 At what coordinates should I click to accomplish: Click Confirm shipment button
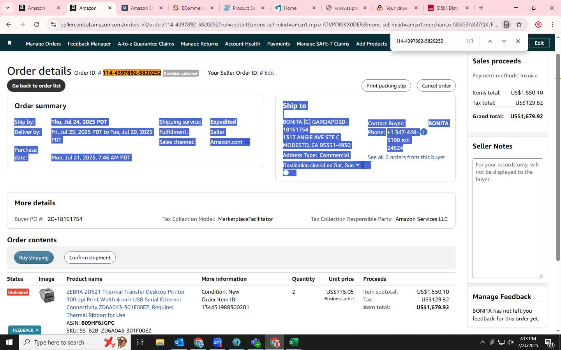[90, 257]
